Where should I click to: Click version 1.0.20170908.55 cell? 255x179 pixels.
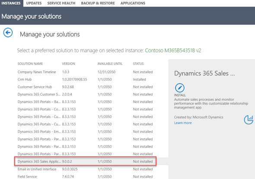[74, 79]
